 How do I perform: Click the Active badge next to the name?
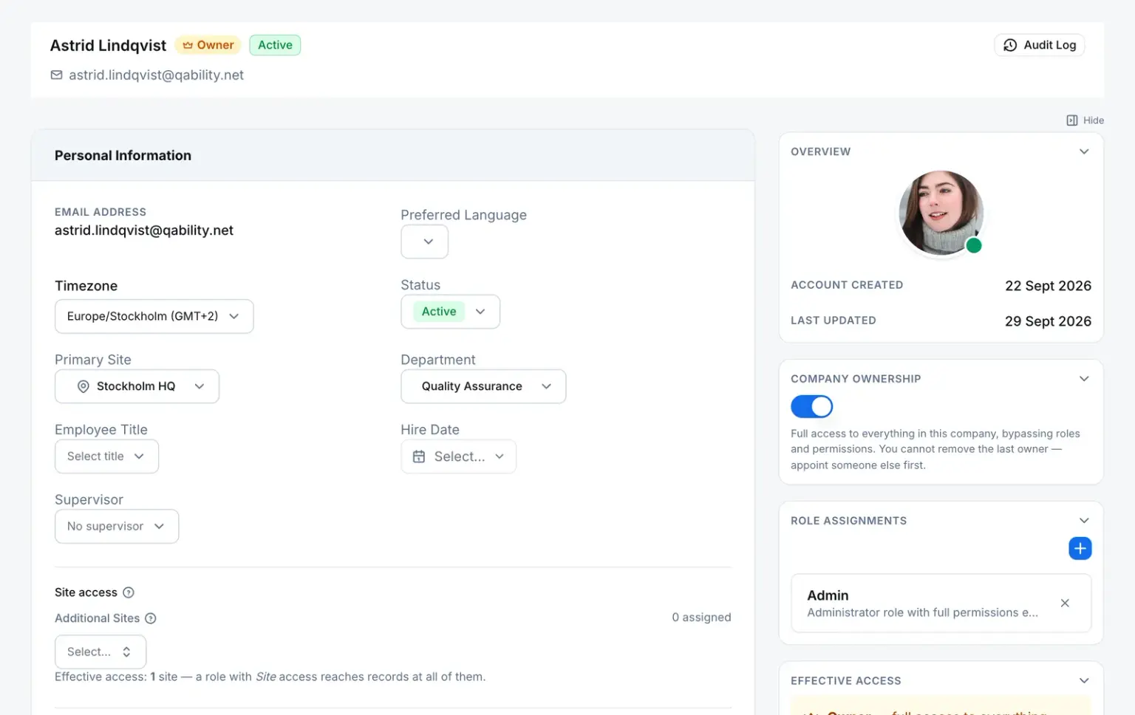click(x=275, y=45)
